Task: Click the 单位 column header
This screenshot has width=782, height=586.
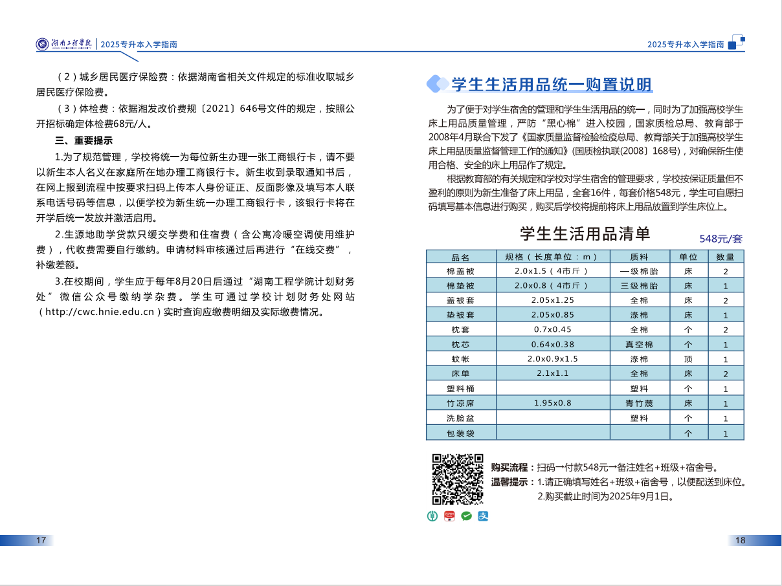Action: click(688, 256)
